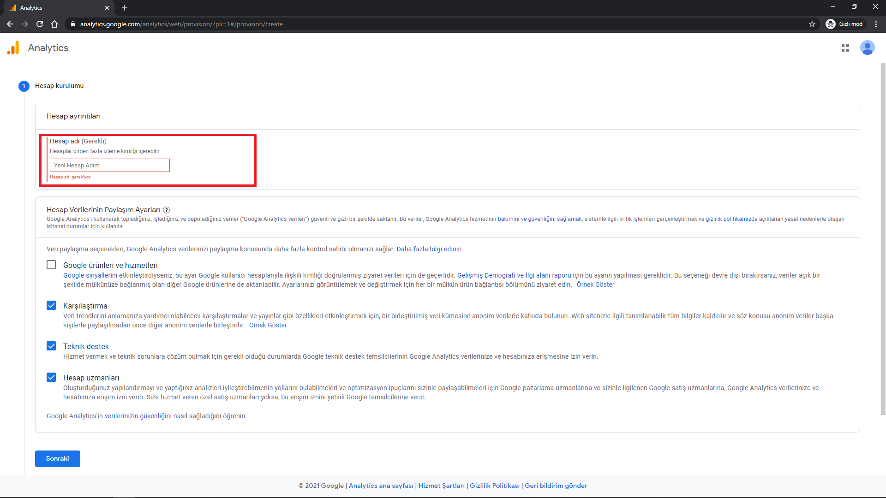Click the Google ürünleri ve hizmetleri label
This screenshot has height=498, width=886.
coord(110,265)
